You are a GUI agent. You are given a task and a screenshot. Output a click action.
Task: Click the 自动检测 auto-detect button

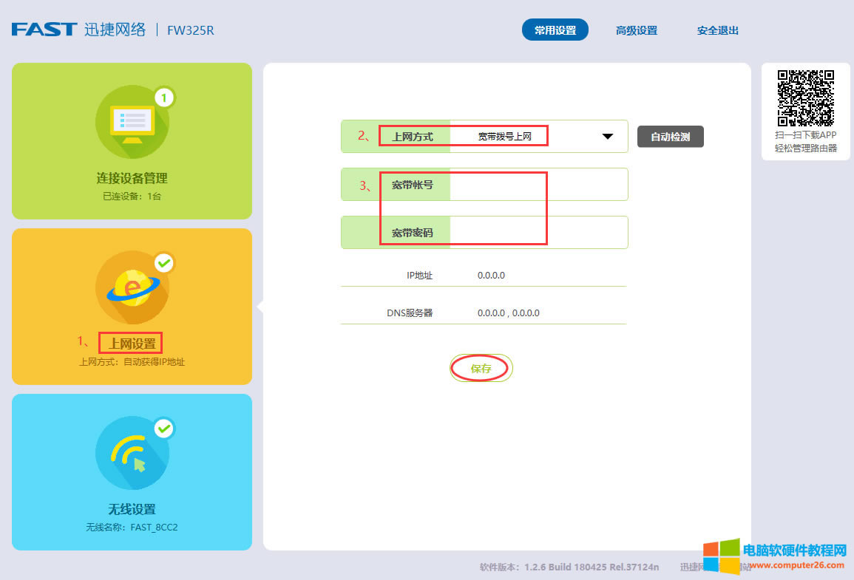[x=670, y=136]
